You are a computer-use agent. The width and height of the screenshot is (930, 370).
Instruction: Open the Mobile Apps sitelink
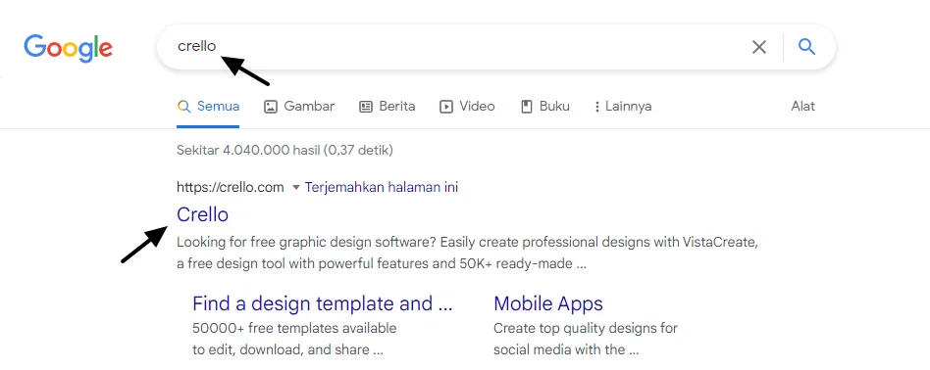click(x=548, y=303)
